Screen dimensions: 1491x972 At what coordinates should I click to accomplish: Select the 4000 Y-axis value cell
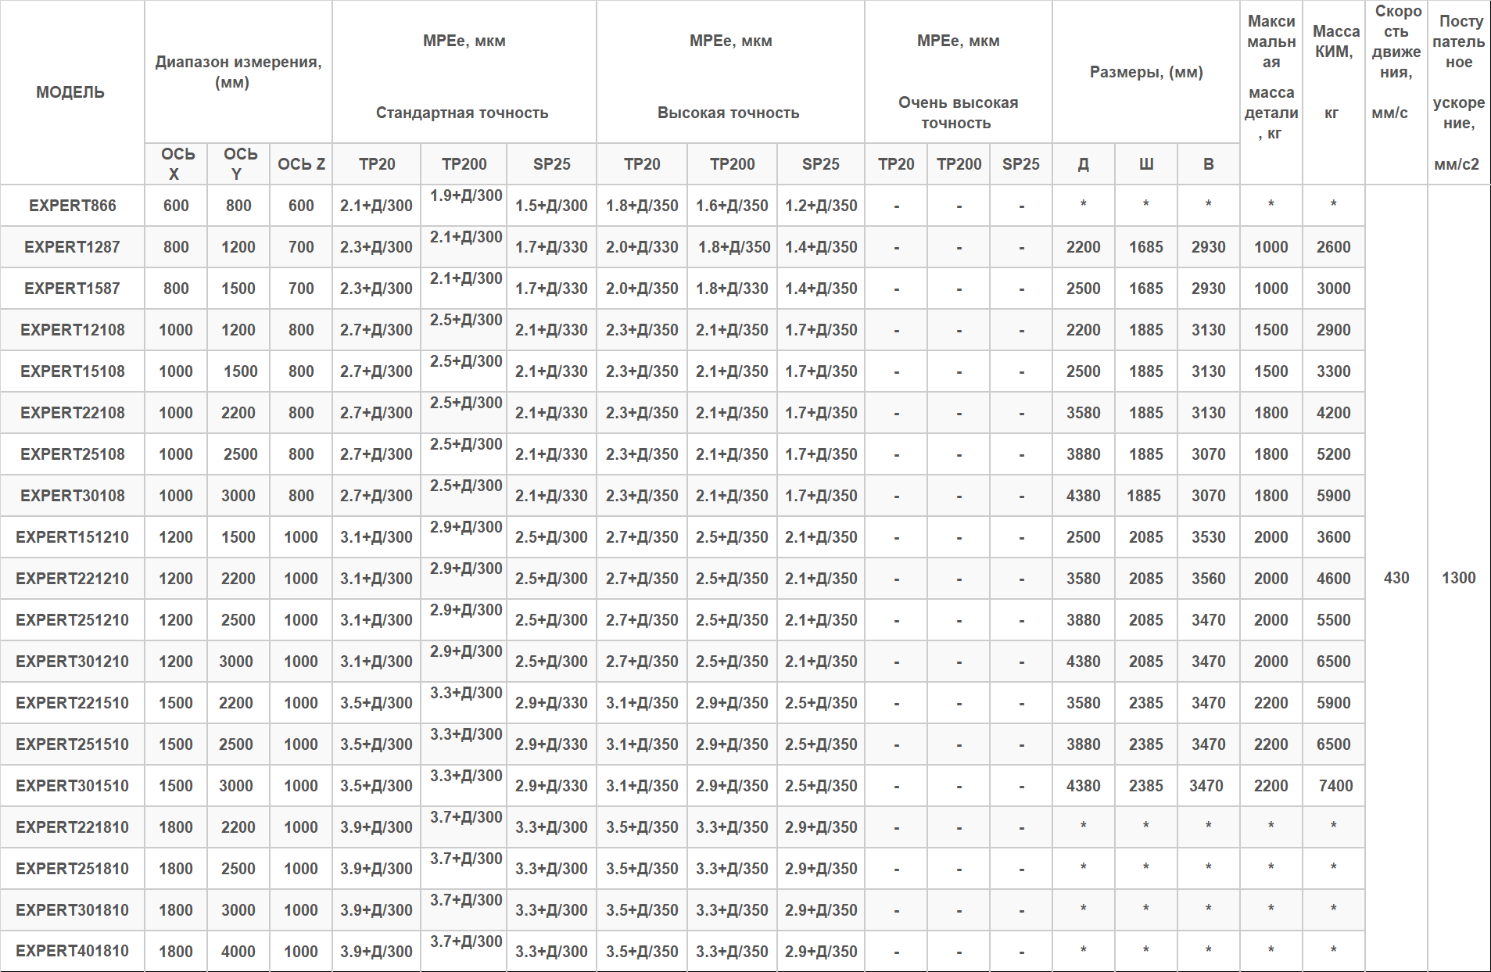[x=238, y=952]
